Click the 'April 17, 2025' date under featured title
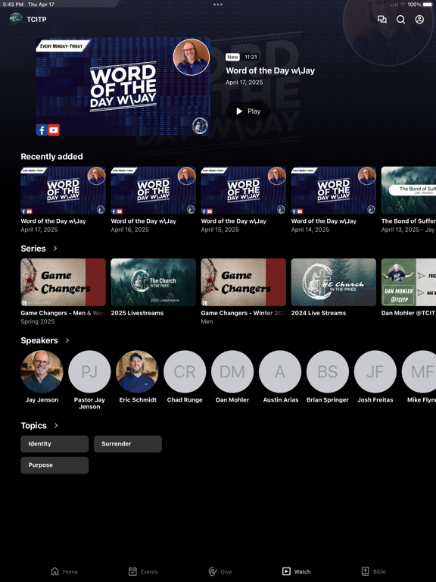Screen dimensions: 436x582 (x=244, y=83)
